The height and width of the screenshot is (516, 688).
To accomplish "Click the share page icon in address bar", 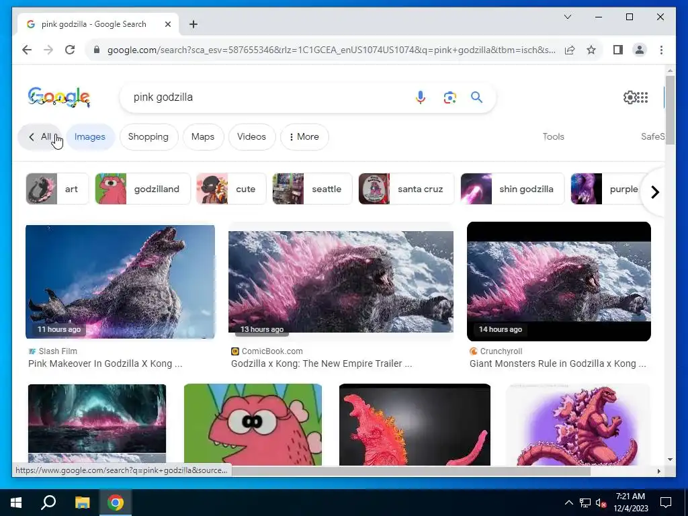I will tap(570, 50).
